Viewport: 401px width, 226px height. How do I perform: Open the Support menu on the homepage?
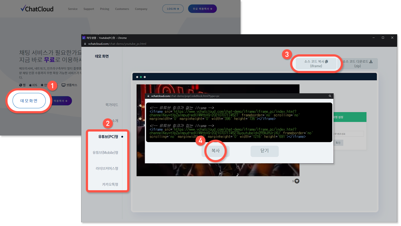point(89,9)
